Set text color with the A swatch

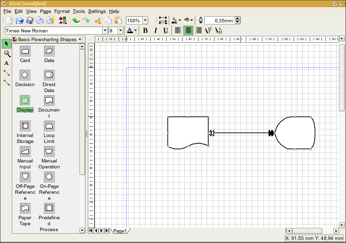130,30
